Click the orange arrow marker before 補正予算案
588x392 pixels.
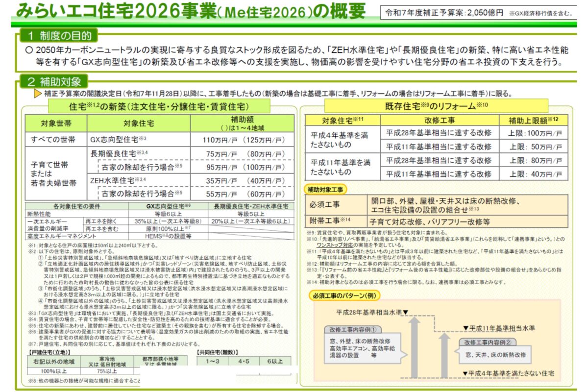37,94
